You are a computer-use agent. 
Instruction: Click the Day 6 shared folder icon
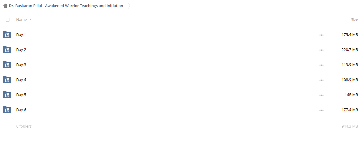pos(7,110)
